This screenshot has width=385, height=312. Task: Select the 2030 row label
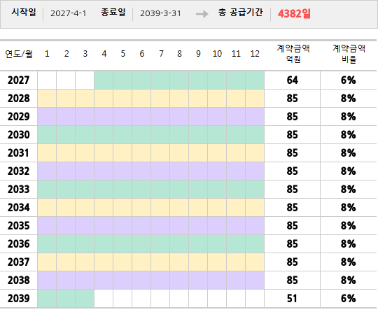pyautogui.click(x=19, y=134)
